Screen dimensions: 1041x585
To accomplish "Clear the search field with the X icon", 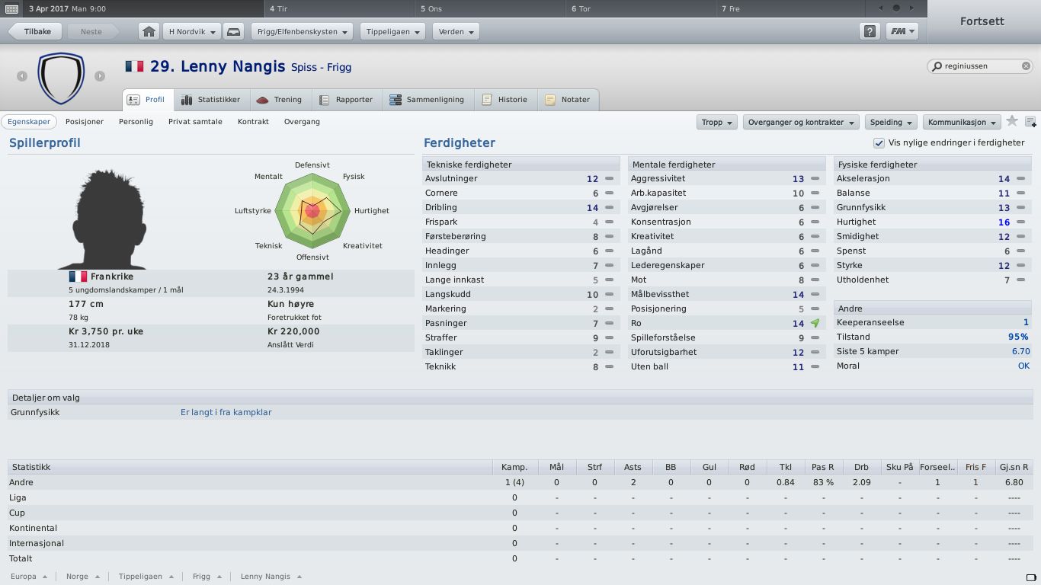I will coord(1026,66).
